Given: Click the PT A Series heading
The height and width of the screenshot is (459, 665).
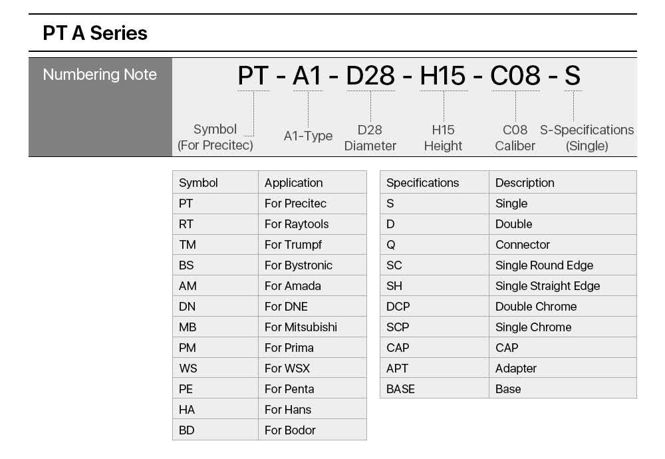Looking at the screenshot, I should click(95, 33).
